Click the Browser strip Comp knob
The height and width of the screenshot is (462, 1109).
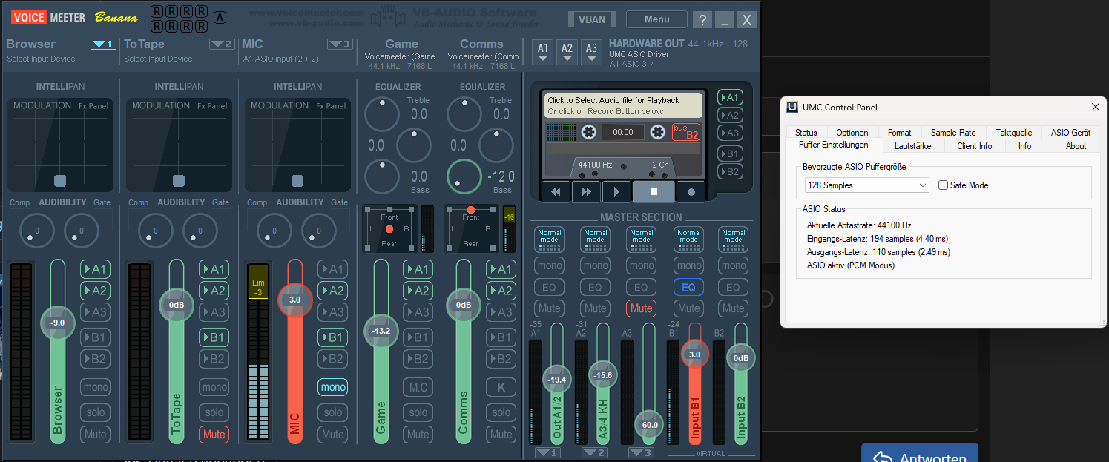[x=37, y=231]
